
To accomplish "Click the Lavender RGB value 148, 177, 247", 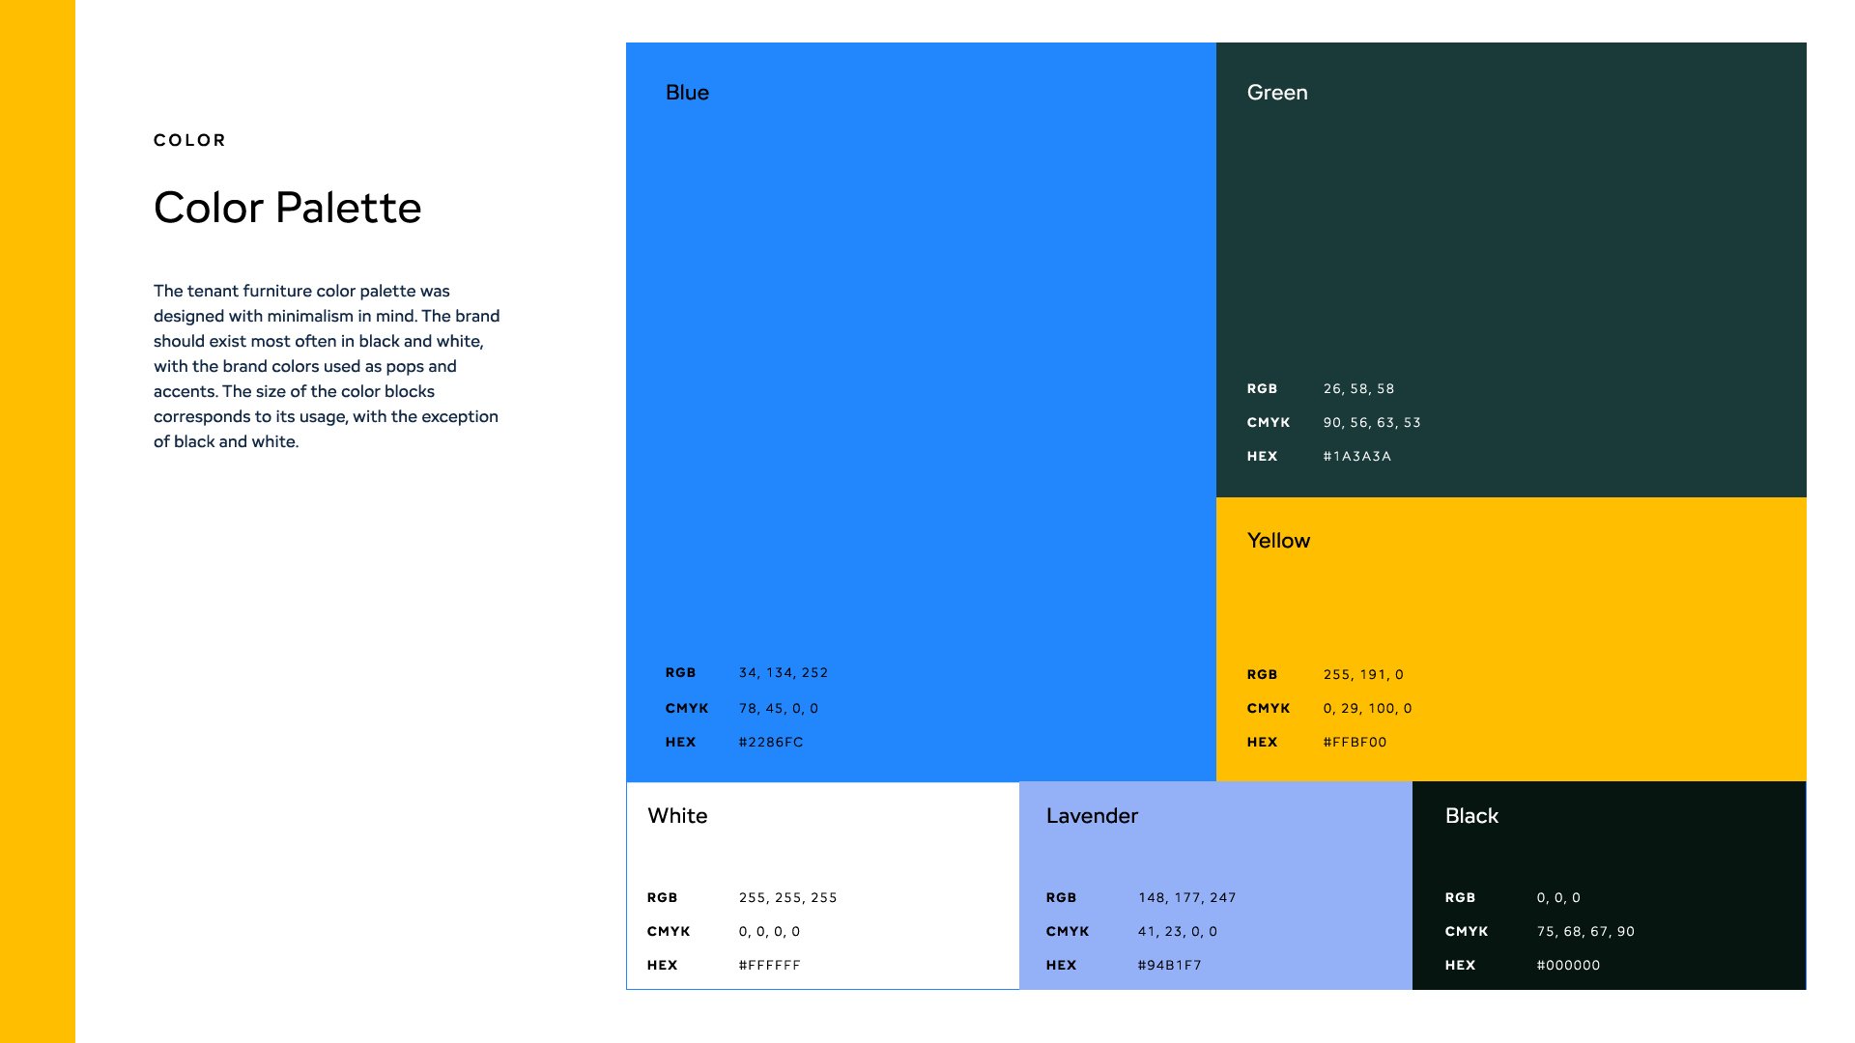I will click(1186, 898).
